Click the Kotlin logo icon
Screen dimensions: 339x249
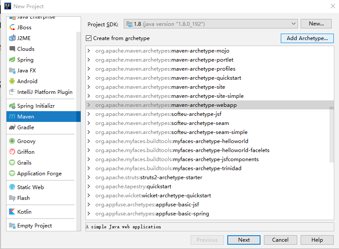[12, 212]
